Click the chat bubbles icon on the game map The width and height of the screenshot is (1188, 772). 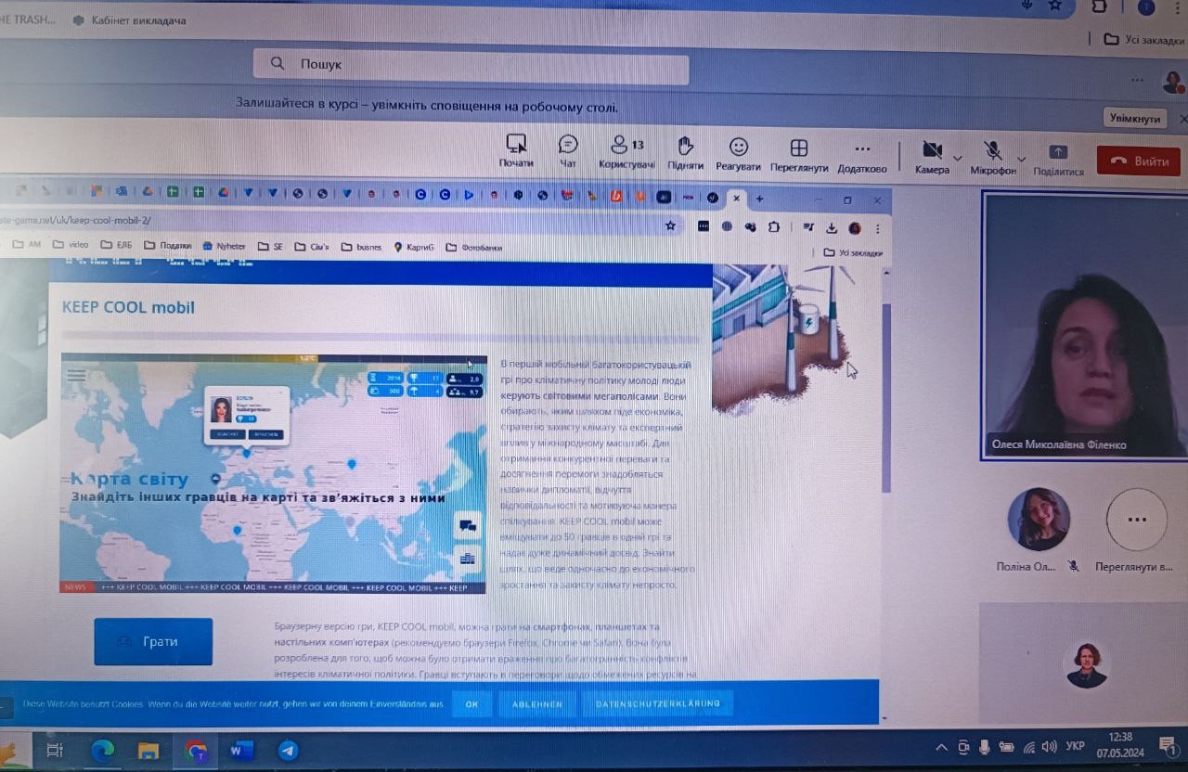pos(468,526)
